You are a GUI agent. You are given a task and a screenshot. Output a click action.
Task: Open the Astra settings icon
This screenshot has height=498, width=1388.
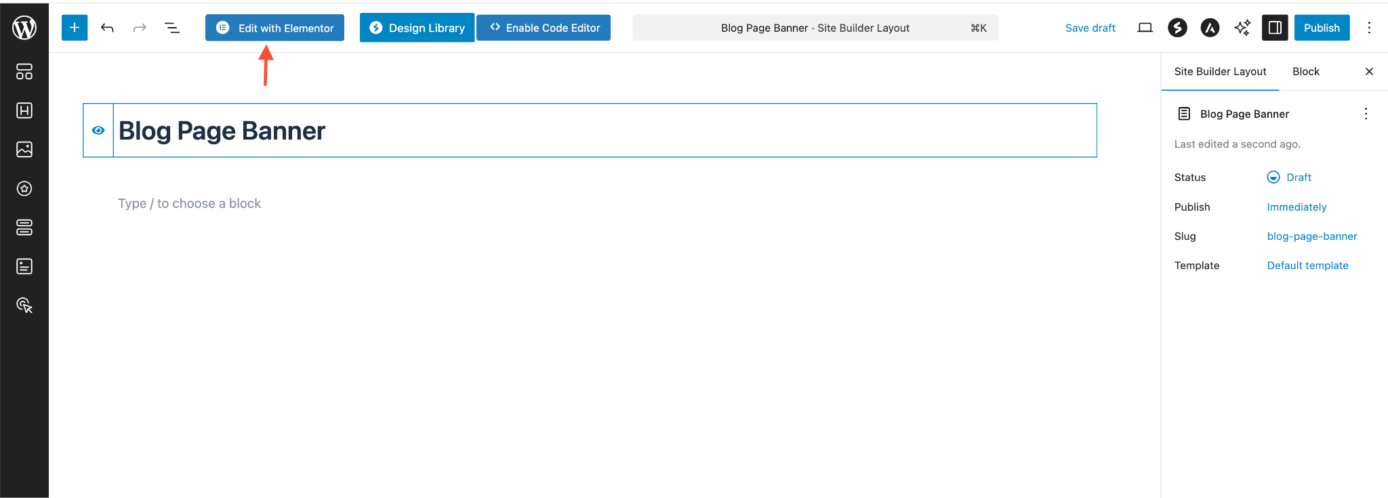(1210, 28)
